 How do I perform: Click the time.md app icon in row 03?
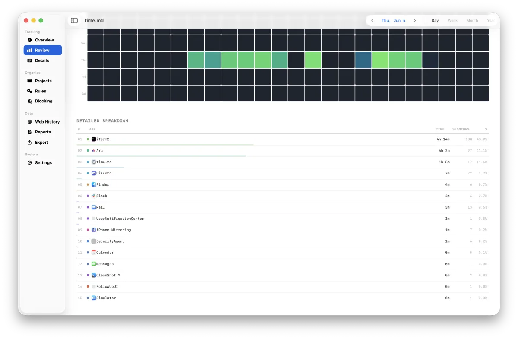point(94,162)
